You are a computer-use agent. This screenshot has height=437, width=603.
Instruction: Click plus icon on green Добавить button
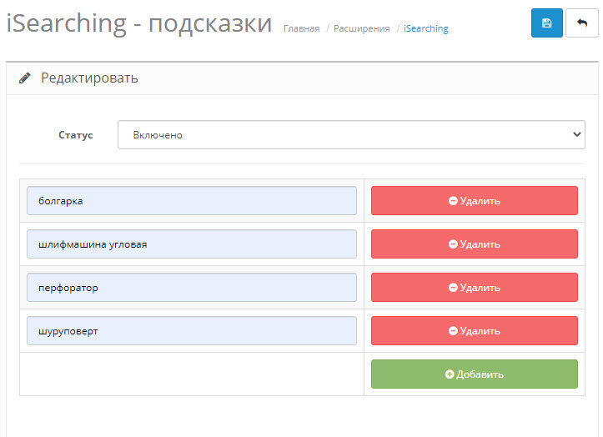pos(450,374)
